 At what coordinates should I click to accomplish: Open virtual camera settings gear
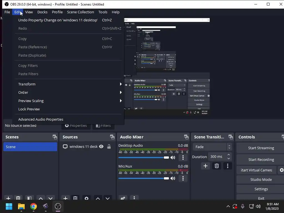pos(281,170)
